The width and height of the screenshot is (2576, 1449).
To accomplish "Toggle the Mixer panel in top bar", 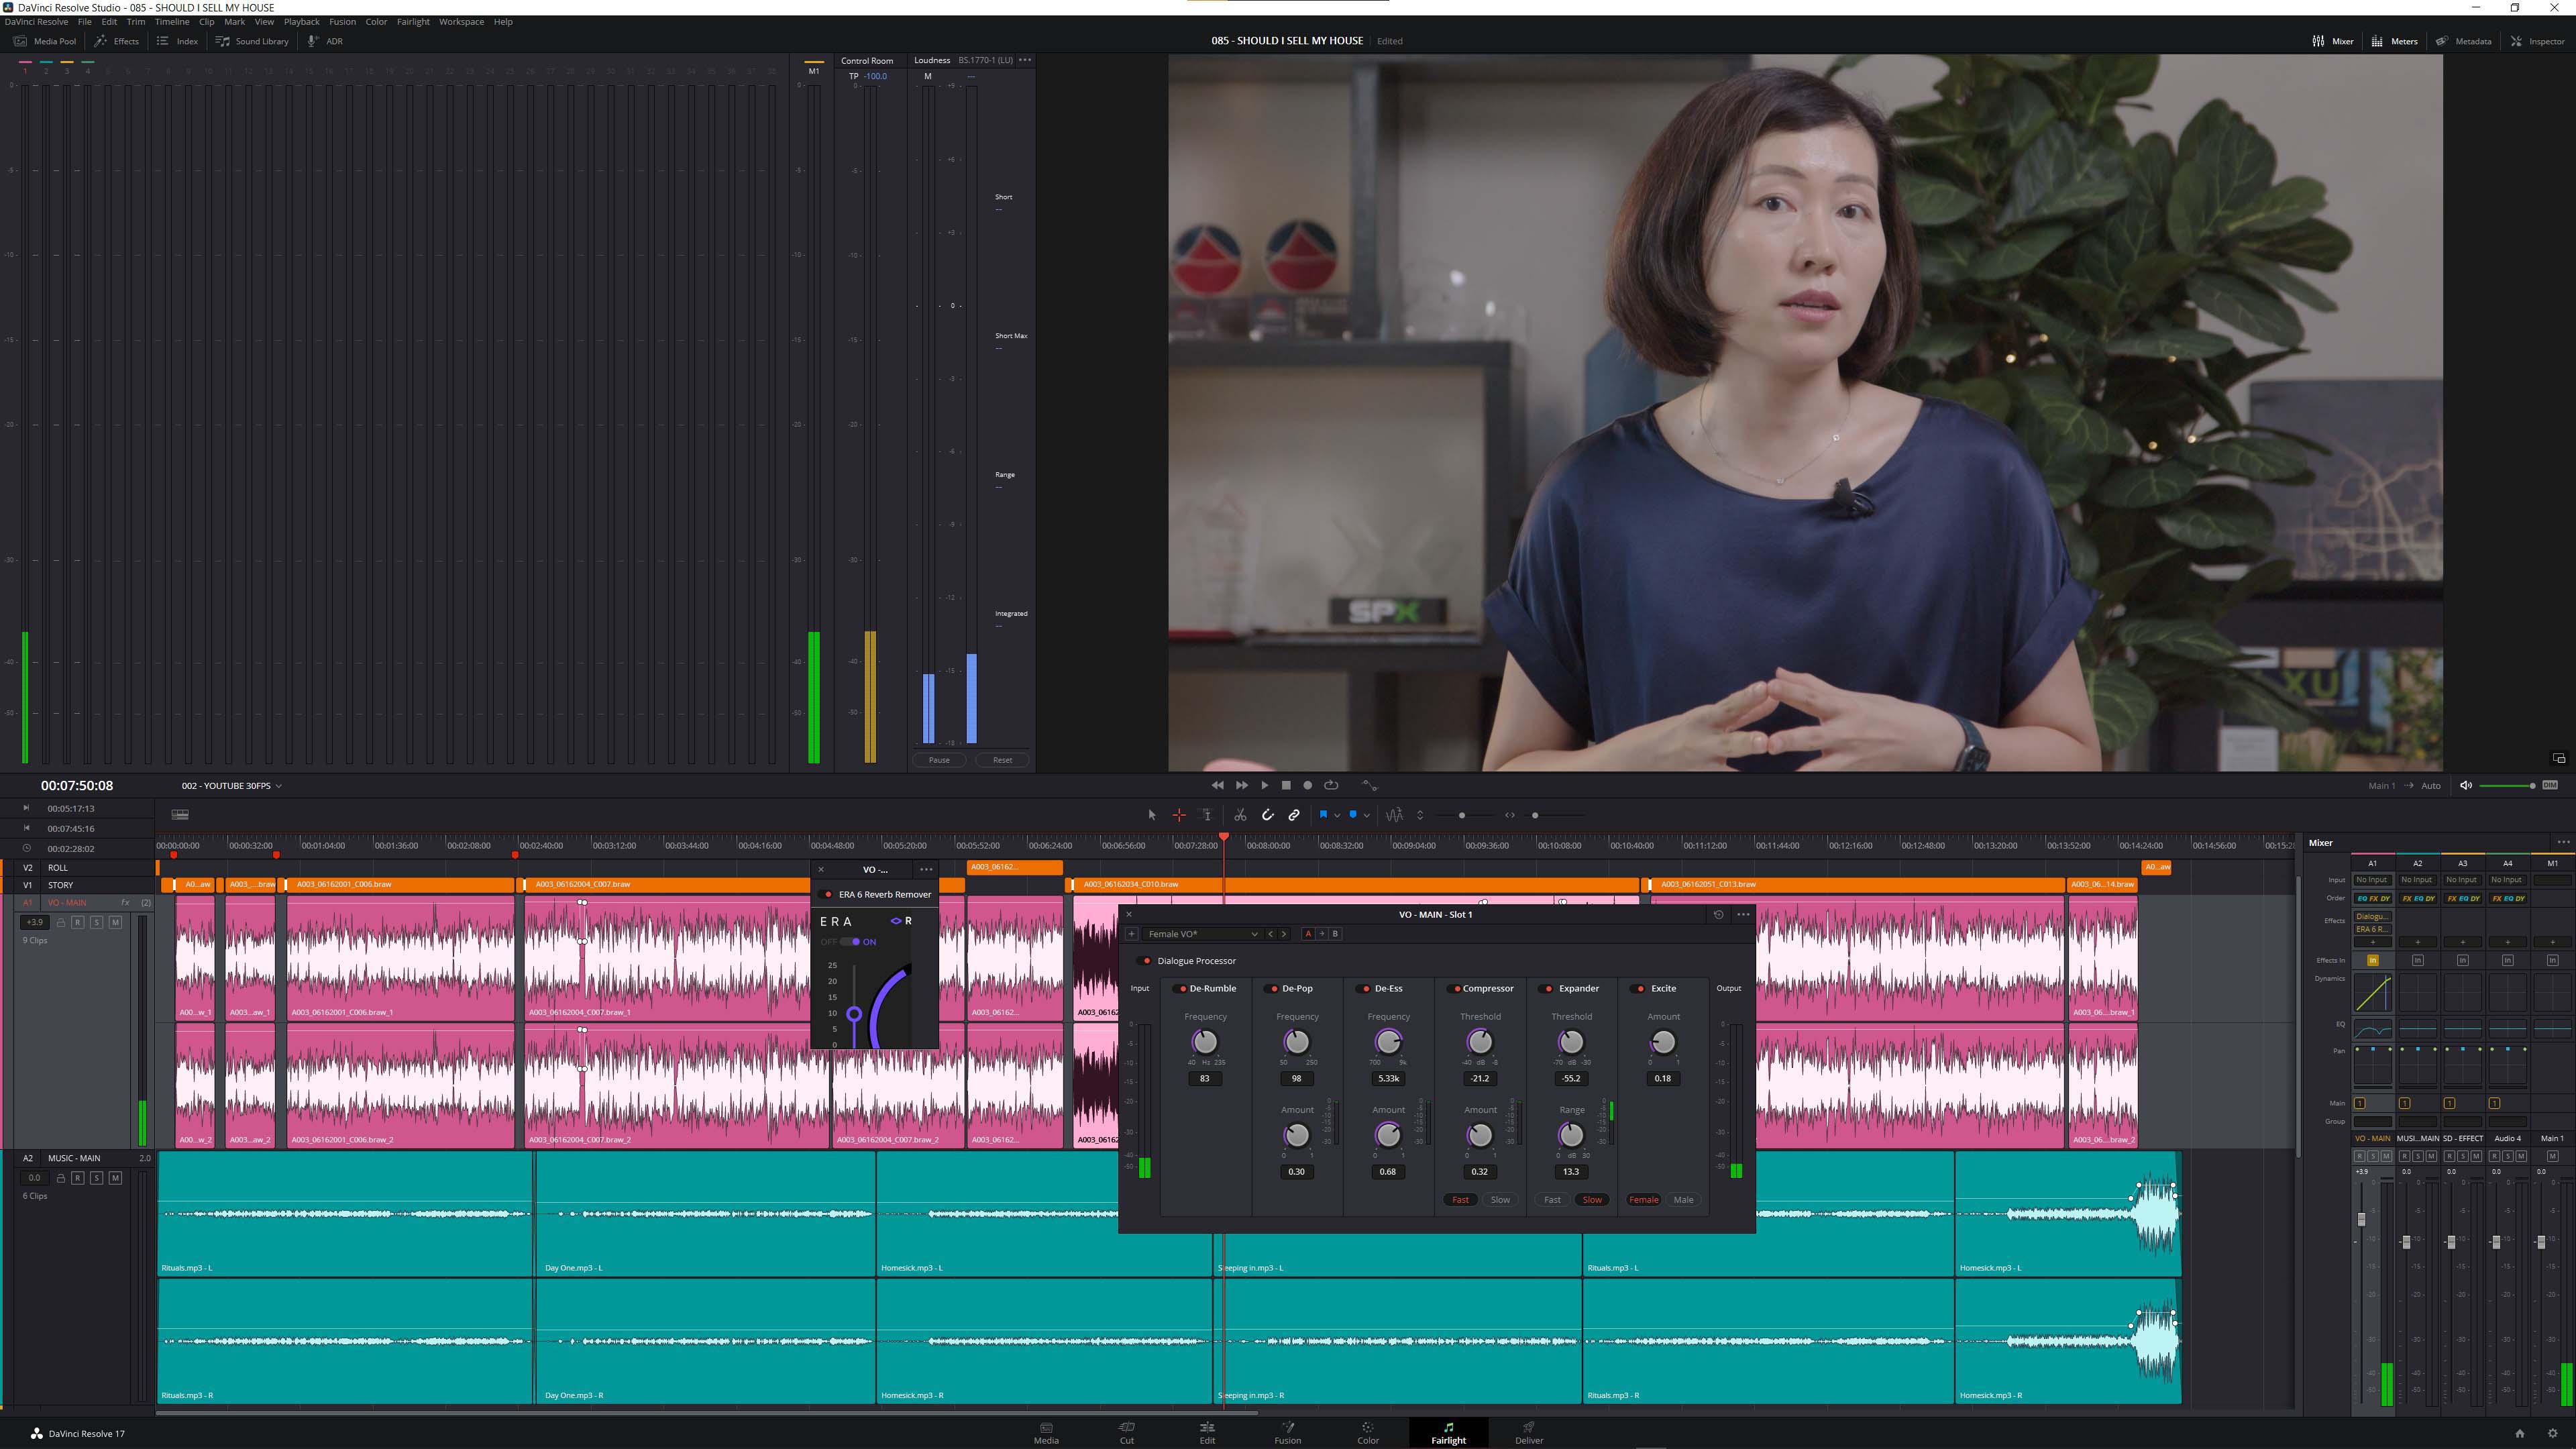I will pyautogui.click(x=2332, y=41).
